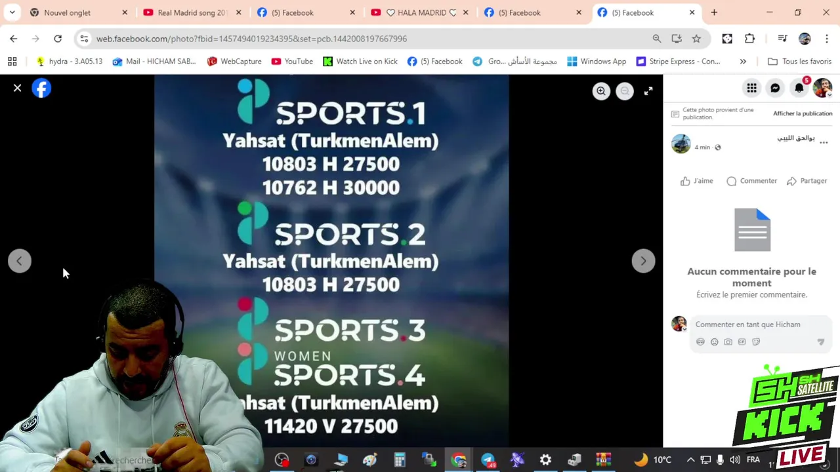Open volume control in tray

click(734, 460)
